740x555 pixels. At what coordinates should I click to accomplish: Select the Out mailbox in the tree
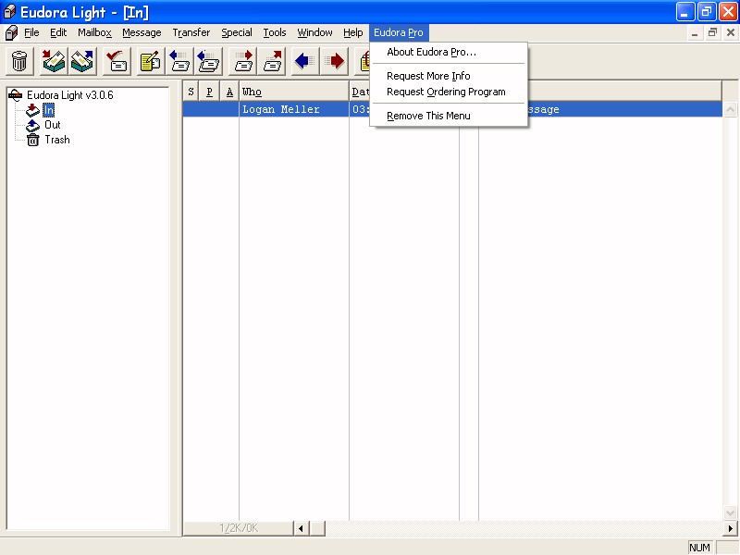click(53, 125)
